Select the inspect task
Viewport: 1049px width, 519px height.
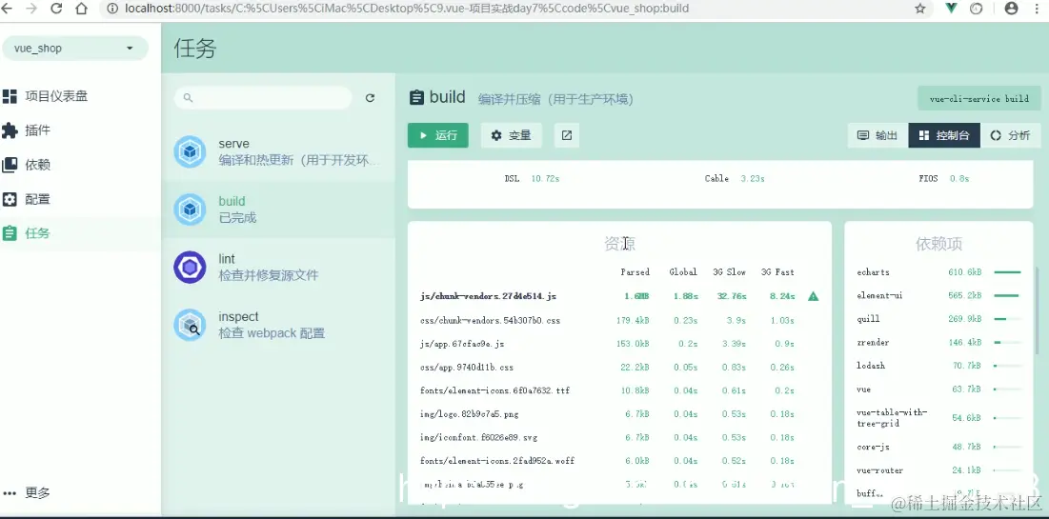point(278,325)
